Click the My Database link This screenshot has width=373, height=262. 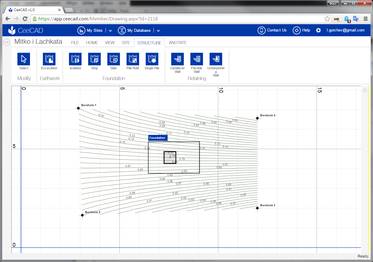tap(139, 30)
